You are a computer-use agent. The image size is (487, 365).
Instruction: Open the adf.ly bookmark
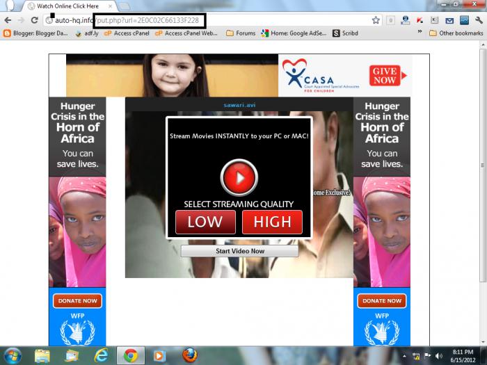pyautogui.click(x=87, y=33)
